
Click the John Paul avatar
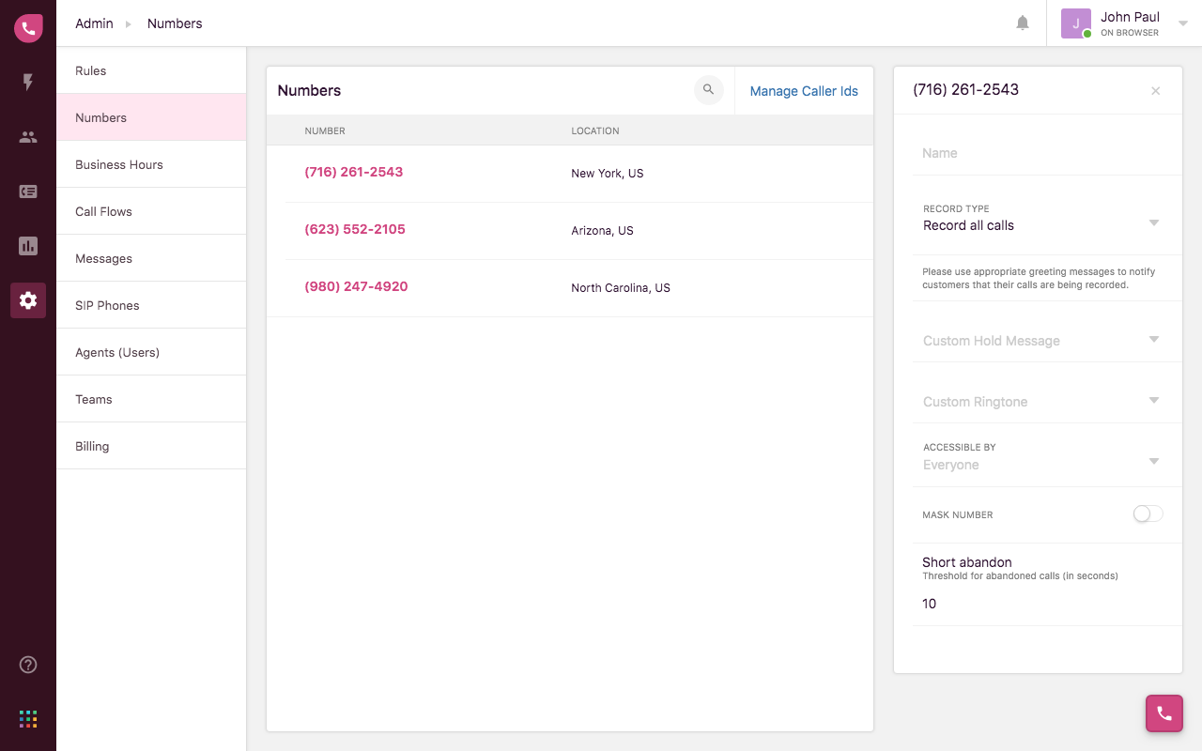[1076, 23]
